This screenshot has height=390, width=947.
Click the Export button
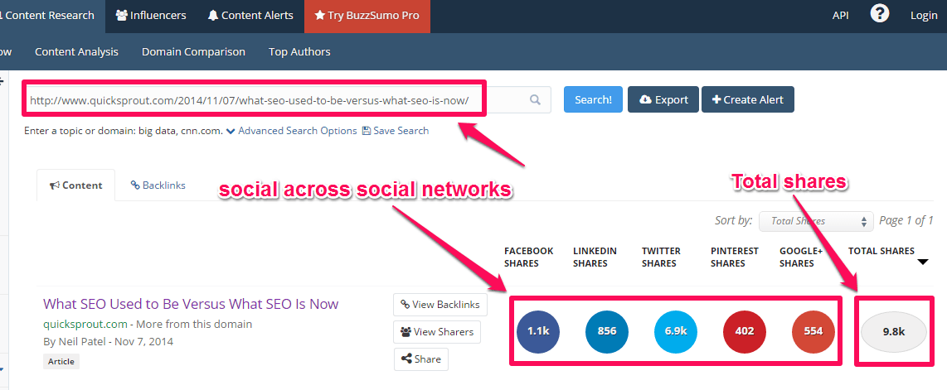[x=663, y=99]
